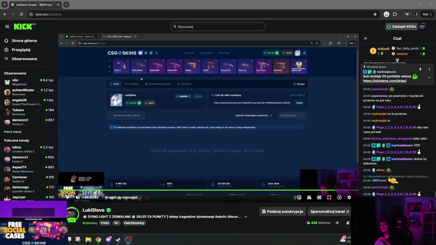Screen dimensions: 436x245
Task: Open darkocsgo recommended channel
Action: click(29, 189)
